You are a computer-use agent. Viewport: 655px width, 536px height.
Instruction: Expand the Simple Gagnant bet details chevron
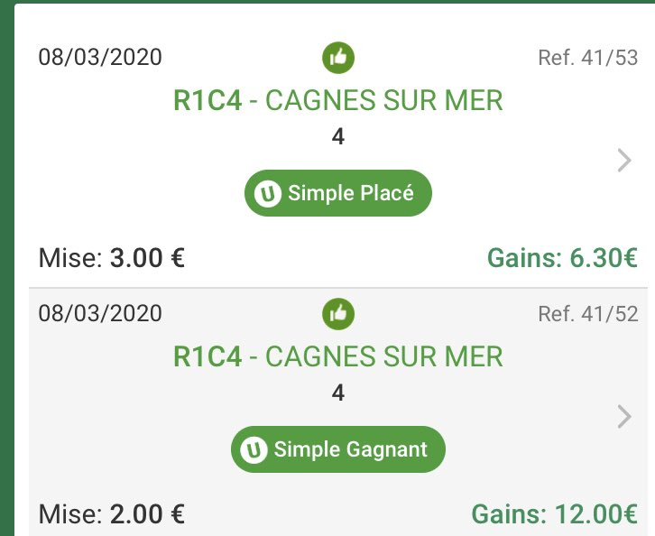pyautogui.click(x=623, y=416)
